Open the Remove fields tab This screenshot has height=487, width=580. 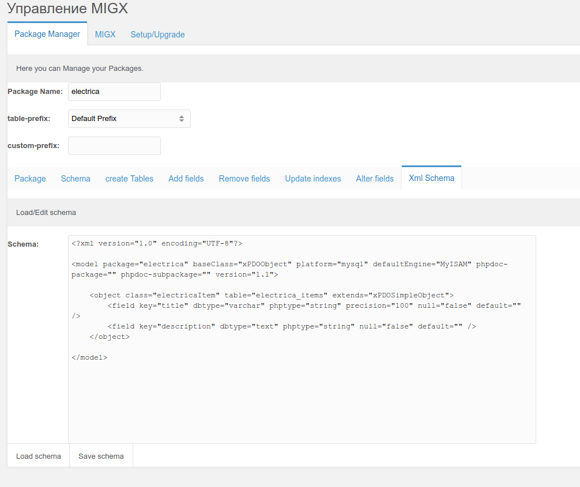244,179
